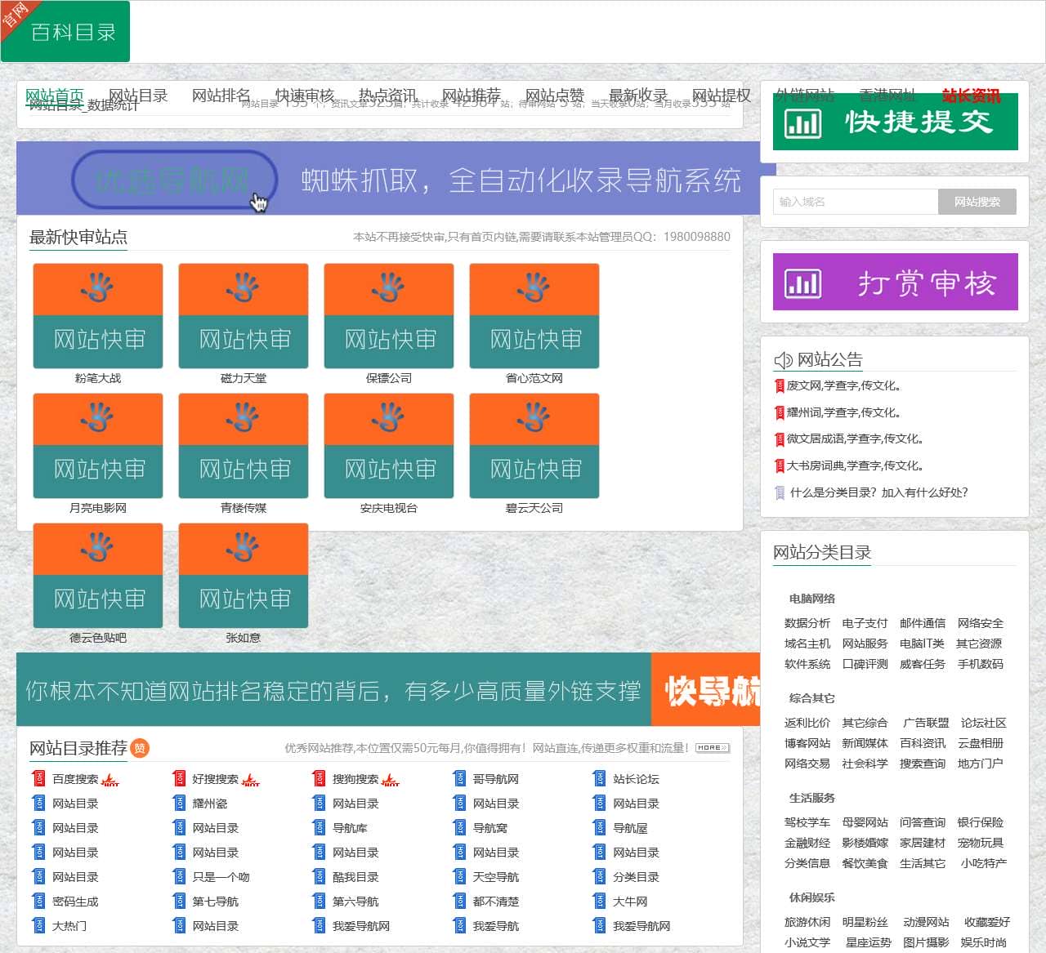Open the 粉笔大战 site thumbnail

[98, 316]
